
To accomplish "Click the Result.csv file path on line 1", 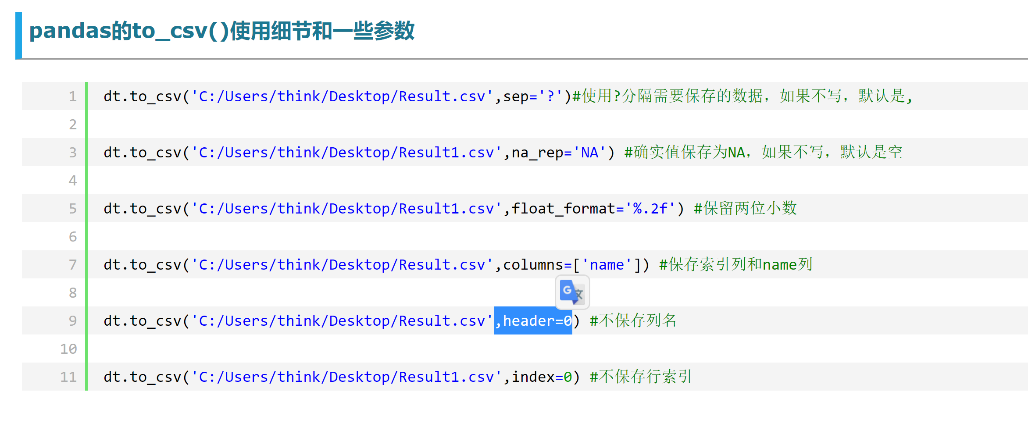I will [x=340, y=96].
